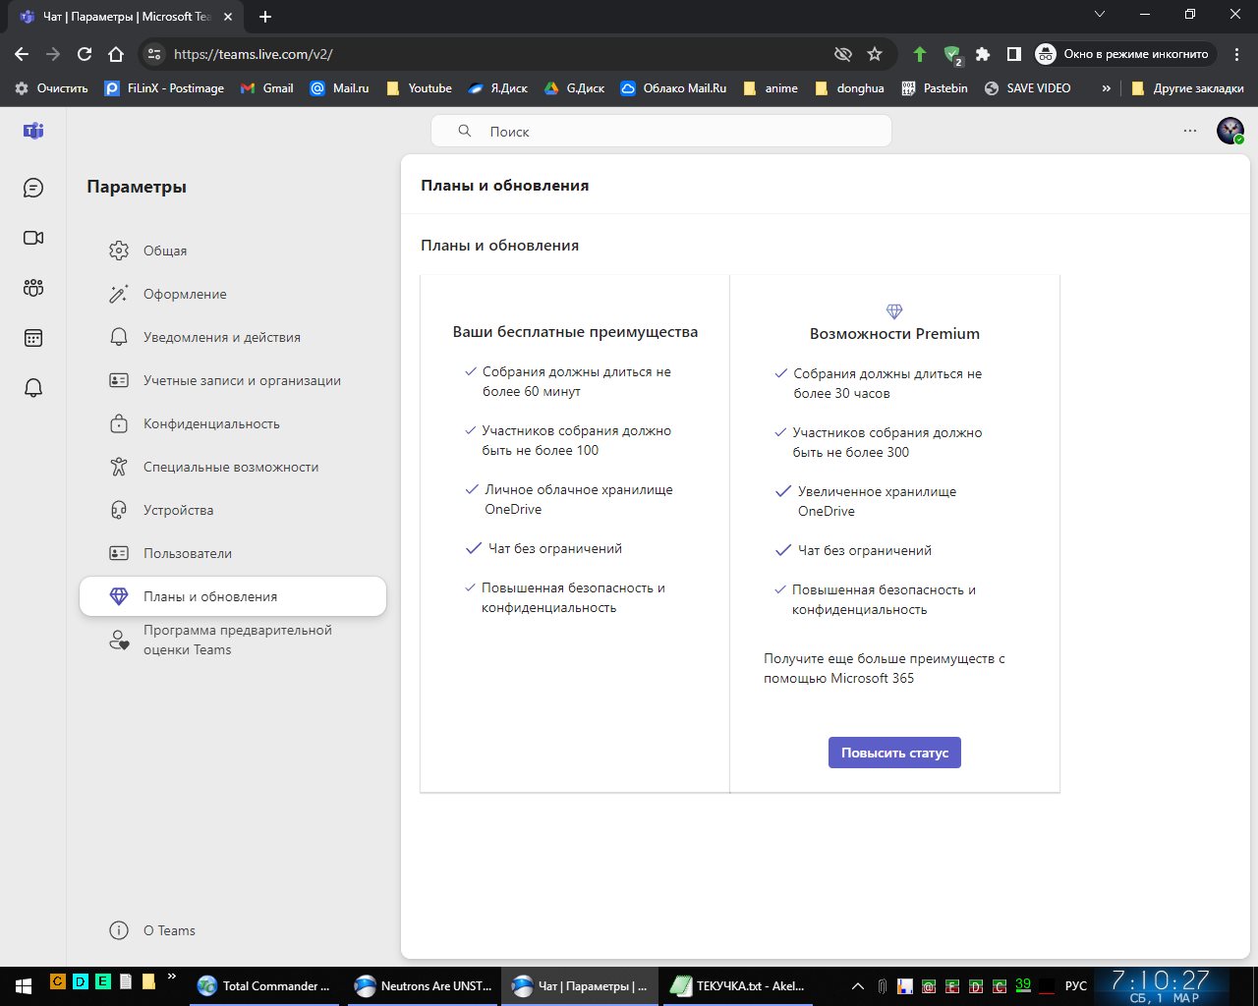The height and width of the screenshot is (1006, 1258).
Task: Click the Повысить статус upgrade button
Action: pos(894,753)
